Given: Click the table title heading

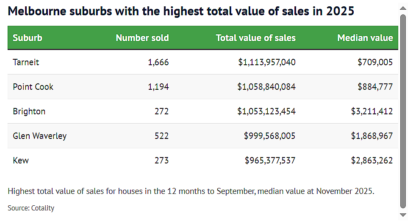Looking at the screenshot, I should 181,11.
